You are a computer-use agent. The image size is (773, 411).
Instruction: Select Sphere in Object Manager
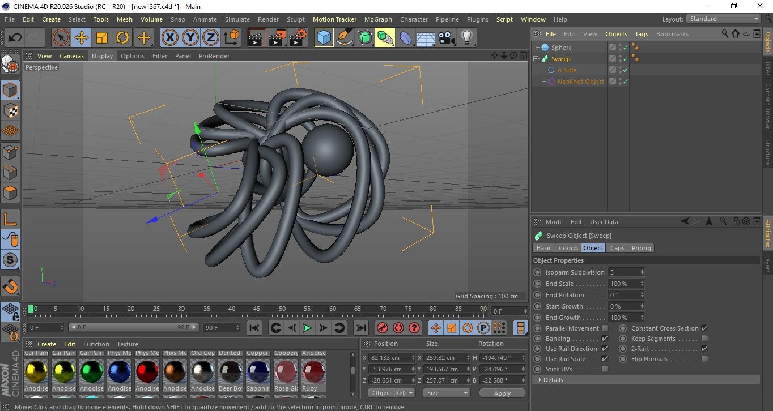562,48
